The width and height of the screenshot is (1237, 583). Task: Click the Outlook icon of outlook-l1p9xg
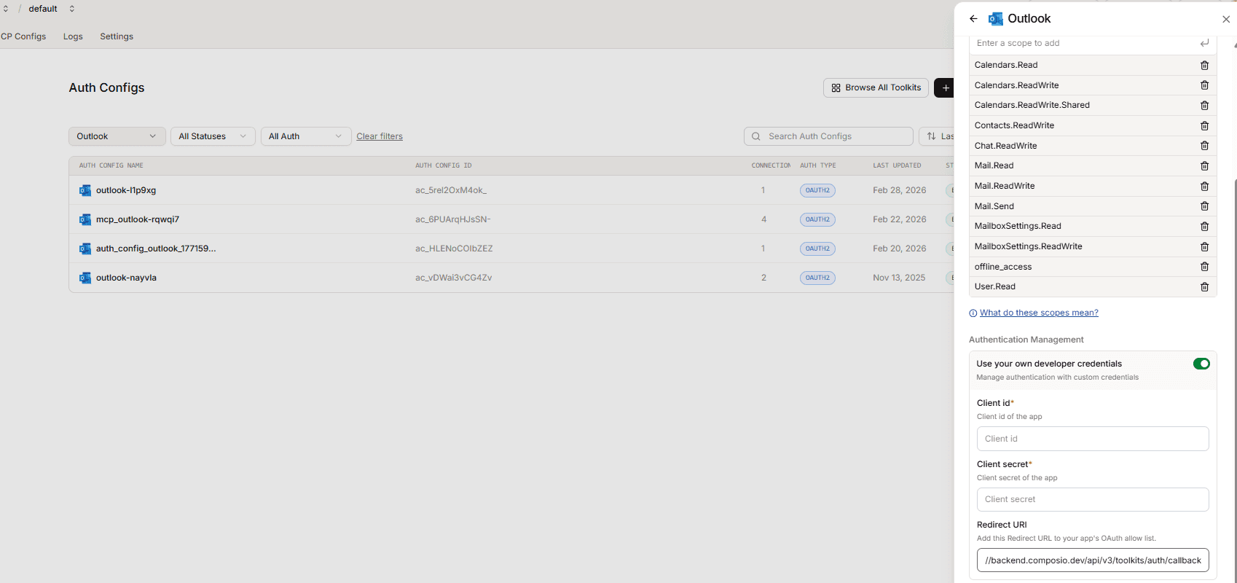[x=85, y=190]
